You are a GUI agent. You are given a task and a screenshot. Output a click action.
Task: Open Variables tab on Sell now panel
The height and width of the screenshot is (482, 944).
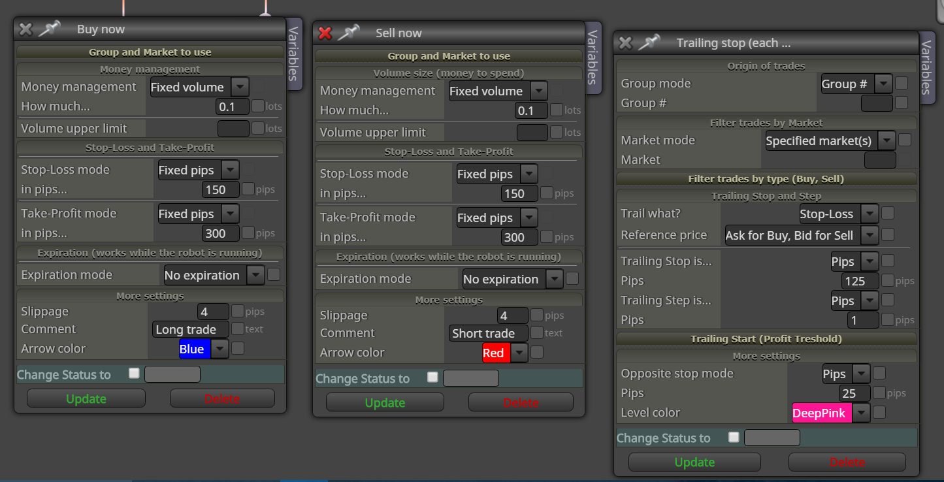(x=593, y=57)
